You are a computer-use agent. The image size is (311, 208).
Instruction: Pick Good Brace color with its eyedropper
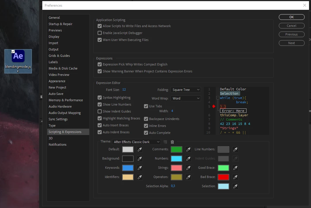[235, 168]
